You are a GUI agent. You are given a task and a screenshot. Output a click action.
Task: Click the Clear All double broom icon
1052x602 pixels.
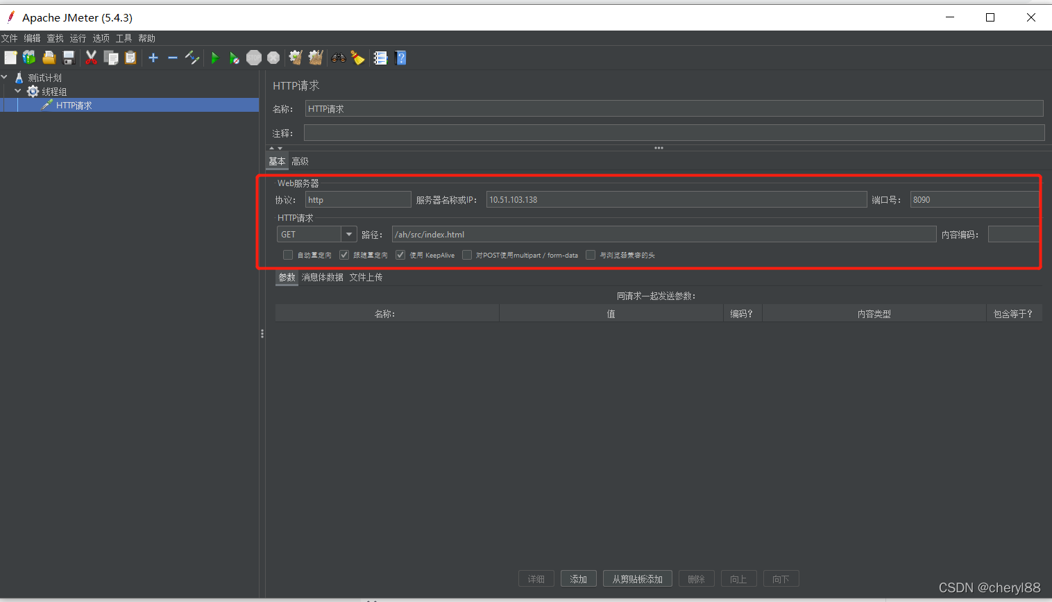tap(316, 58)
